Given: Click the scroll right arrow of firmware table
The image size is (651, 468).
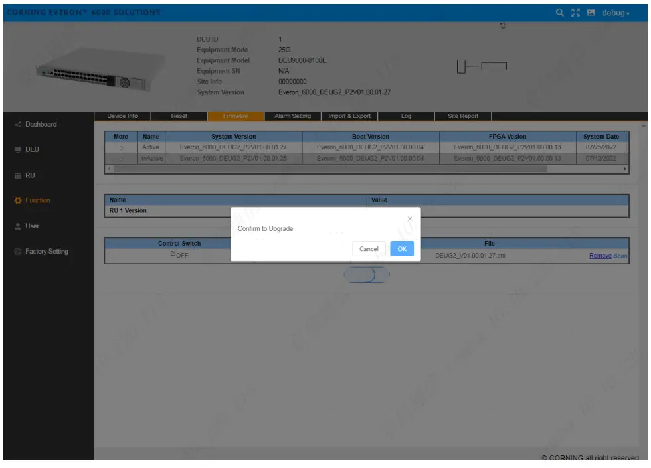Looking at the screenshot, I should pyautogui.click(x=624, y=169).
